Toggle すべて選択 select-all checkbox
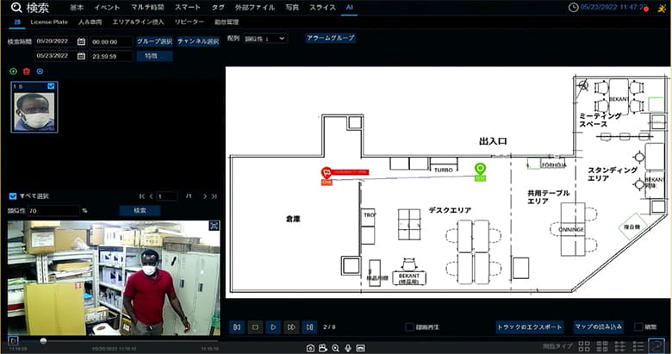 tap(13, 196)
